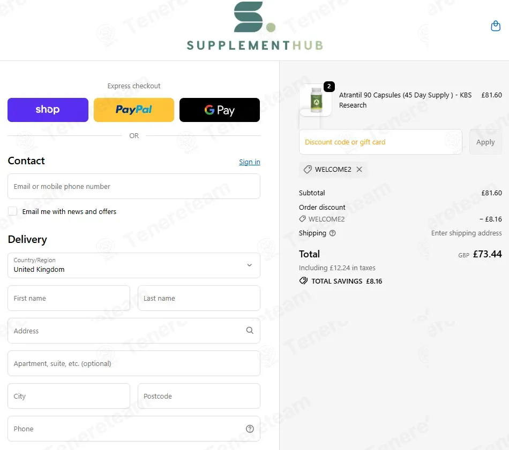This screenshot has height=450, width=509.
Task: Click the email or mobile phone field
Action: point(134,186)
